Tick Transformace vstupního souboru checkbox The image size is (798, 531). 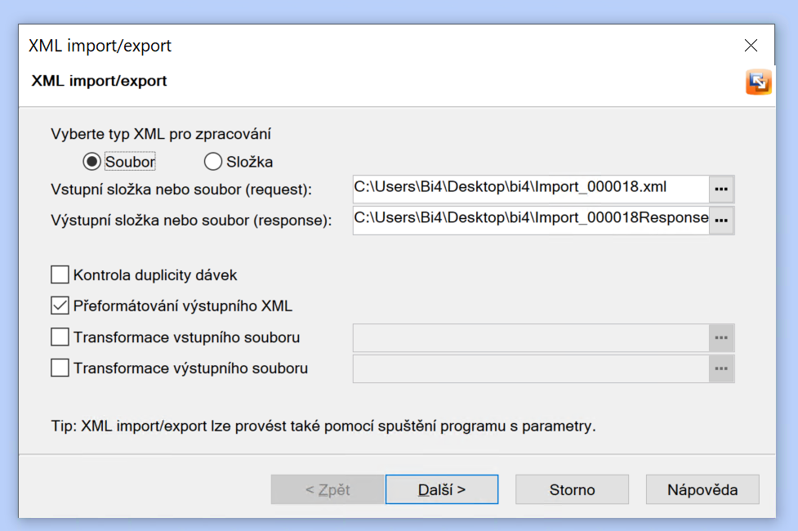click(60, 337)
